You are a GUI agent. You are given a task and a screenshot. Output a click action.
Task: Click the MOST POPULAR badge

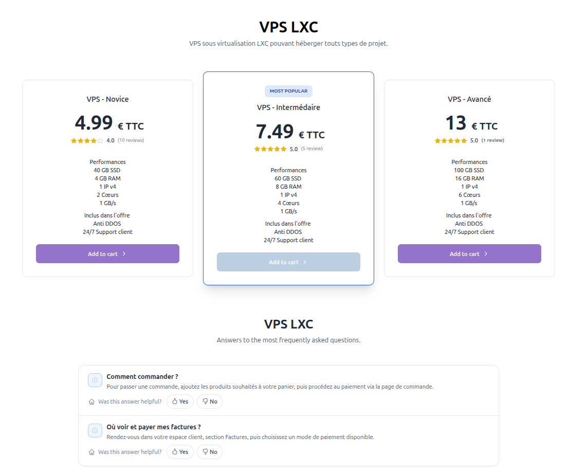pyautogui.click(x=288, y=91)
